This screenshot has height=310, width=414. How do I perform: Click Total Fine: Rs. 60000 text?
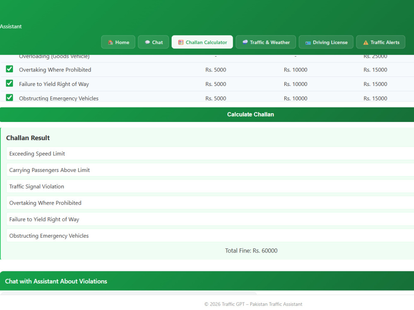pos(251,251)
